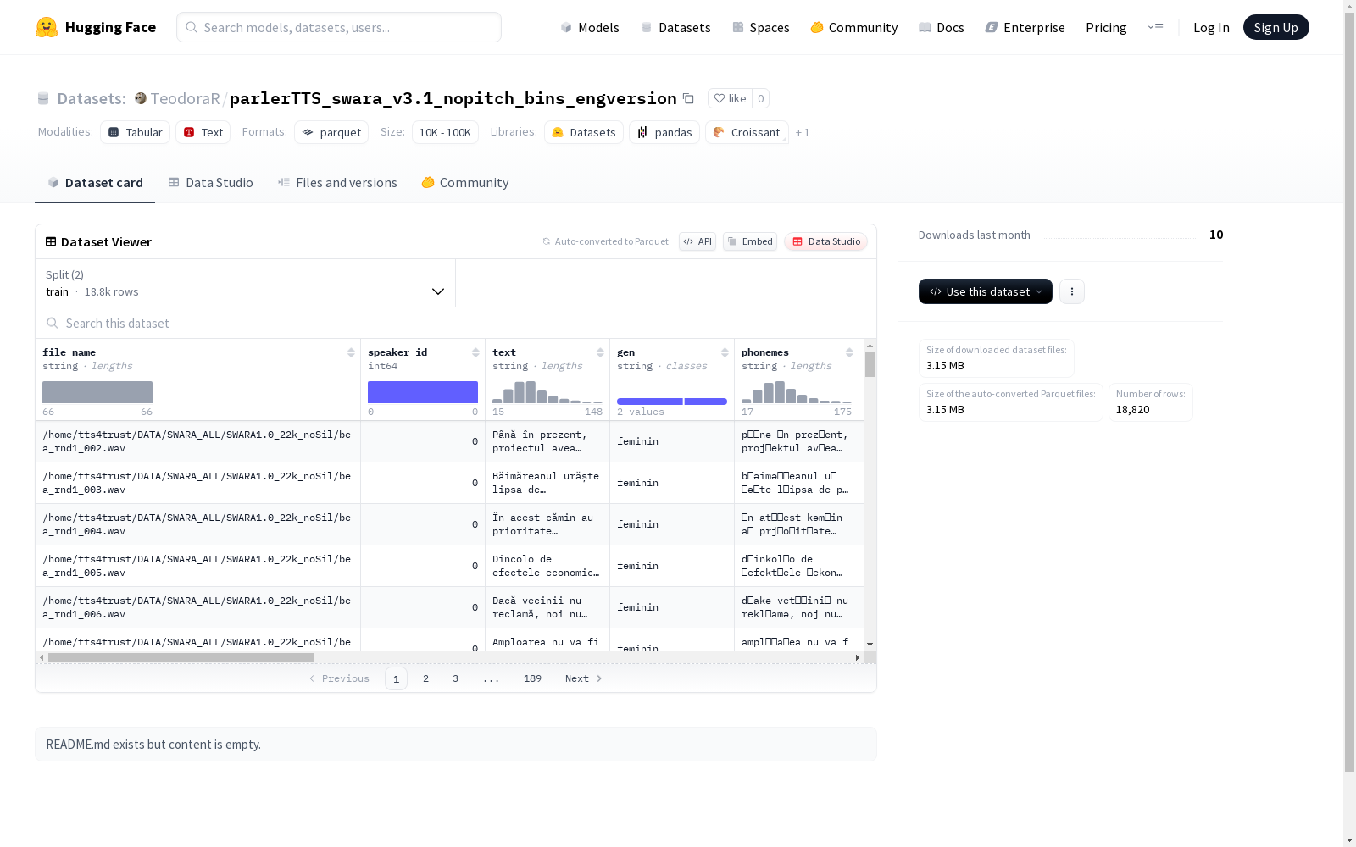Click the phonemes lengths histogram
The width and height of the screenshot is (1356, 847).
(797, 392)
